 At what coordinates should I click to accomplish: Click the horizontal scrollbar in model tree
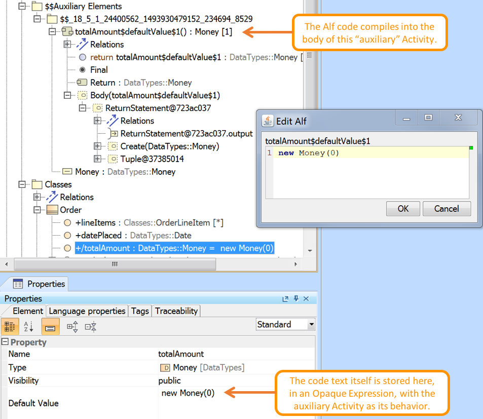click(115, 264)
